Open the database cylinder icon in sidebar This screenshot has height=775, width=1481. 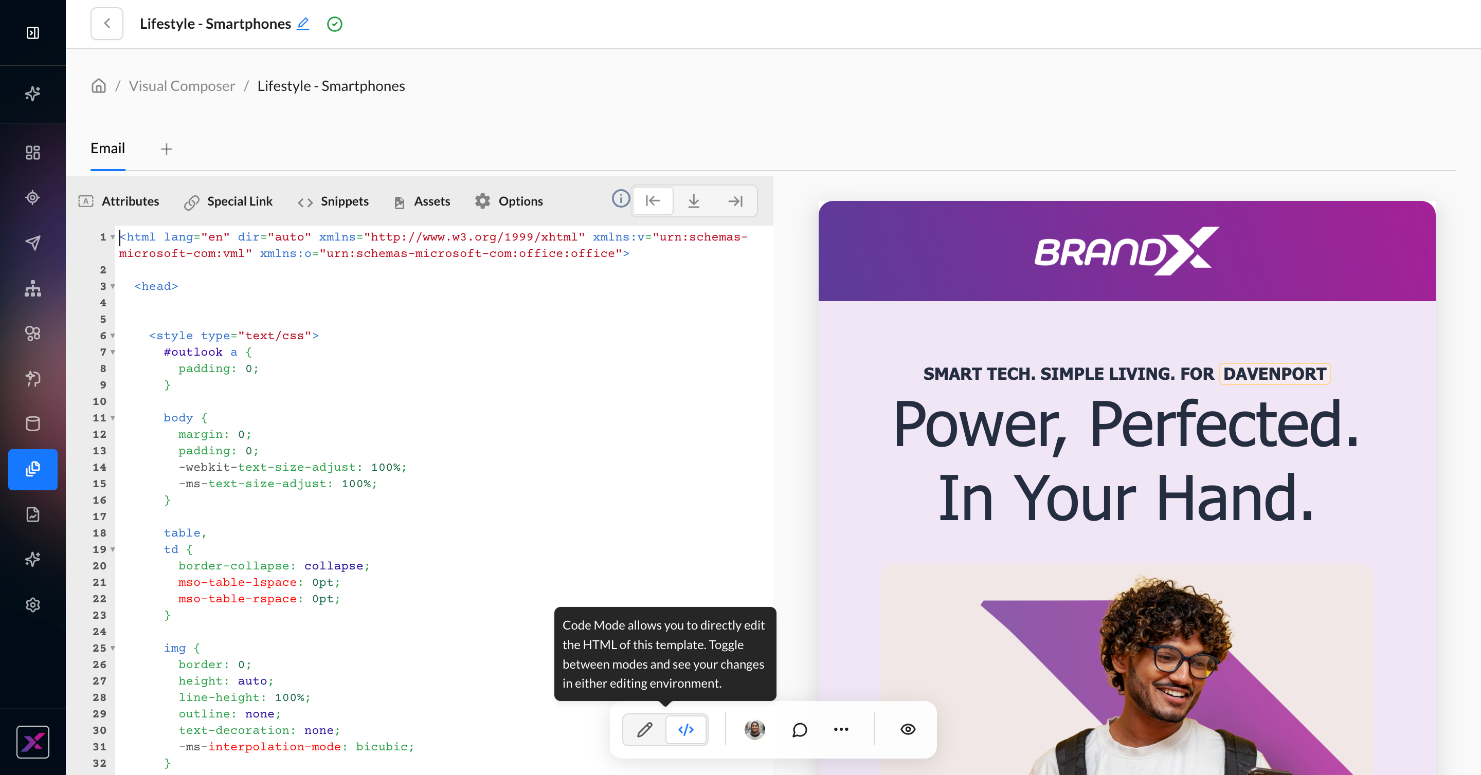point(33,424)
